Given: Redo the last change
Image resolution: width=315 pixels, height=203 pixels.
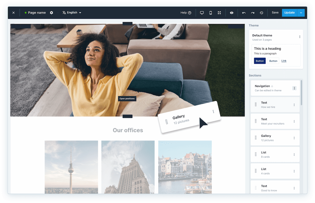Looking at the screenshot, I should point(253,13).
